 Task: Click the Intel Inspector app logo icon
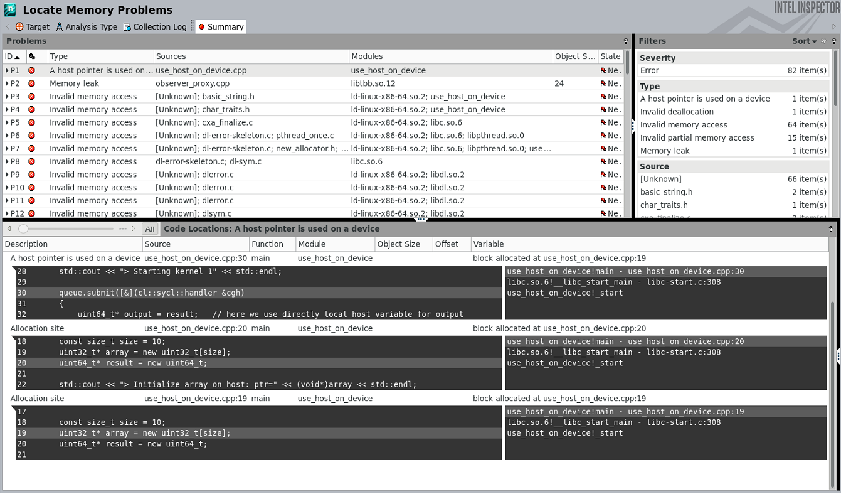10,9
